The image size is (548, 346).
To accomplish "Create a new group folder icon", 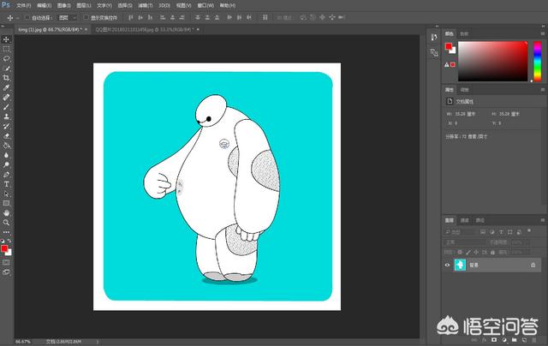I will 514,340.
